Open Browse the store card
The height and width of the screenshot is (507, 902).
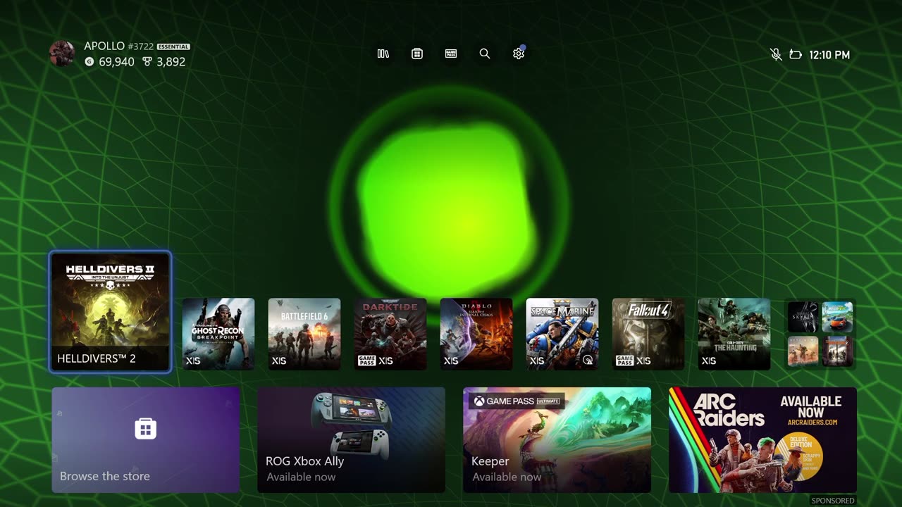click(x=146, y=440)
